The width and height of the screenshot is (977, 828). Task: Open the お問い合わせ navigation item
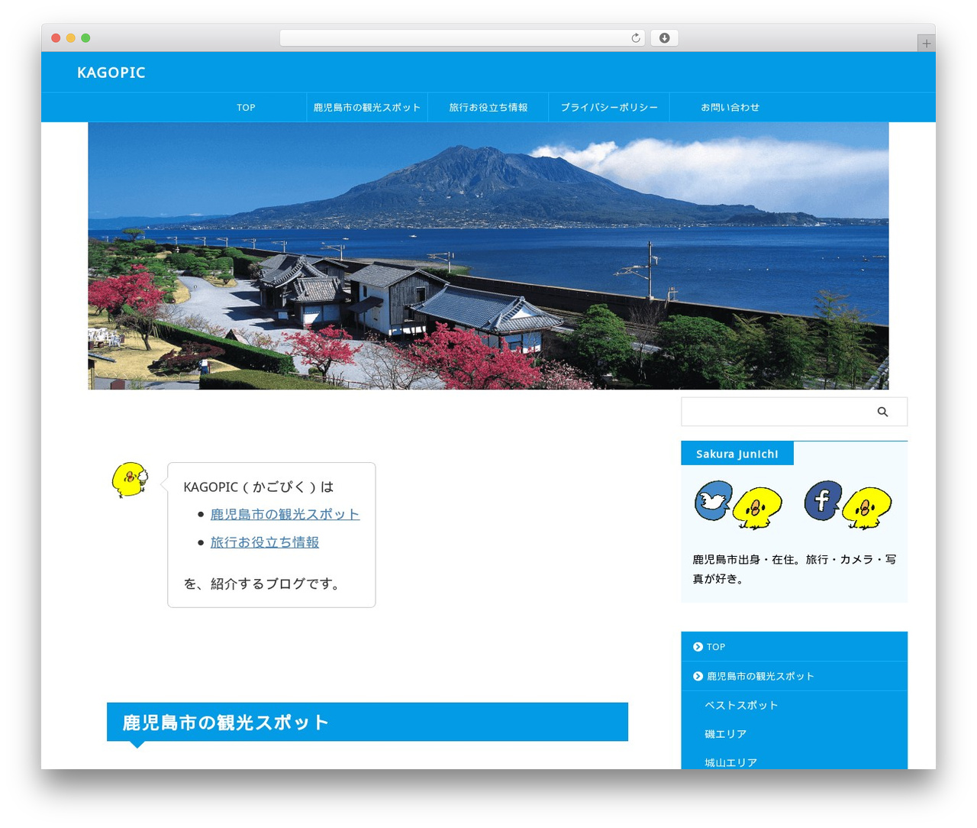(x=730, y=108)
